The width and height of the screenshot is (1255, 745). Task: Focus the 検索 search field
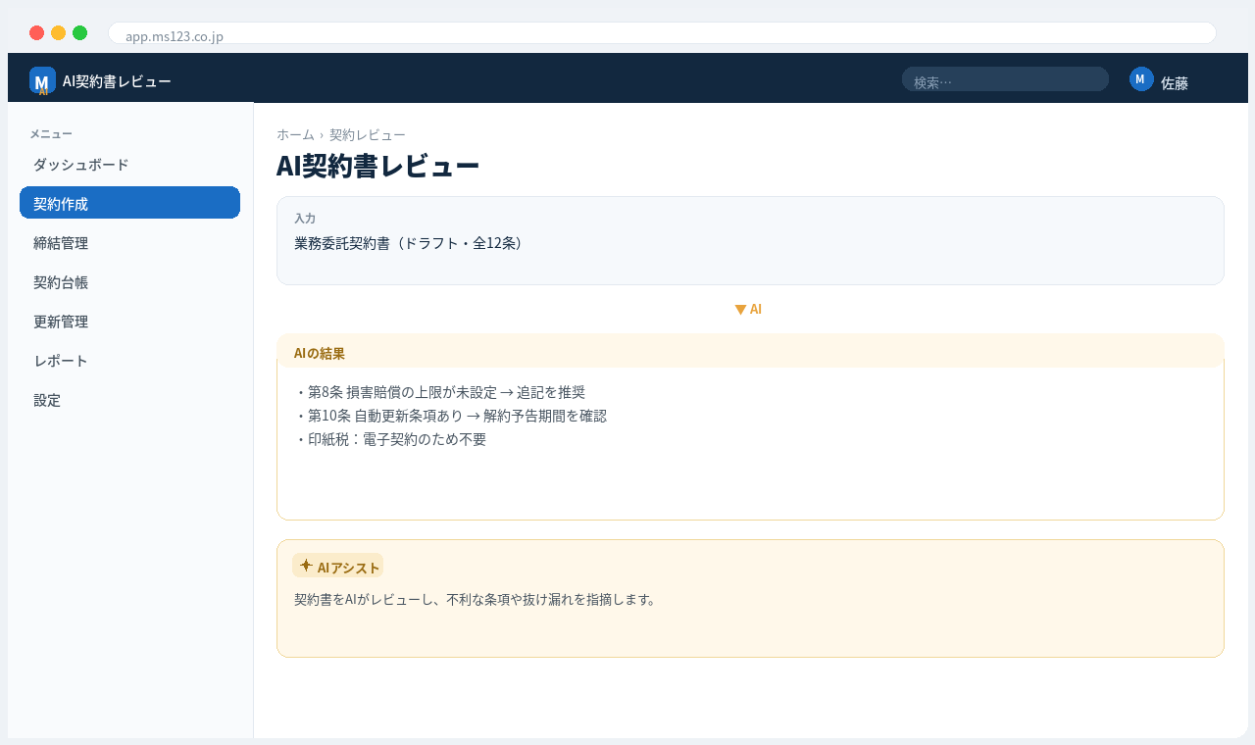tap(1005, 79)
